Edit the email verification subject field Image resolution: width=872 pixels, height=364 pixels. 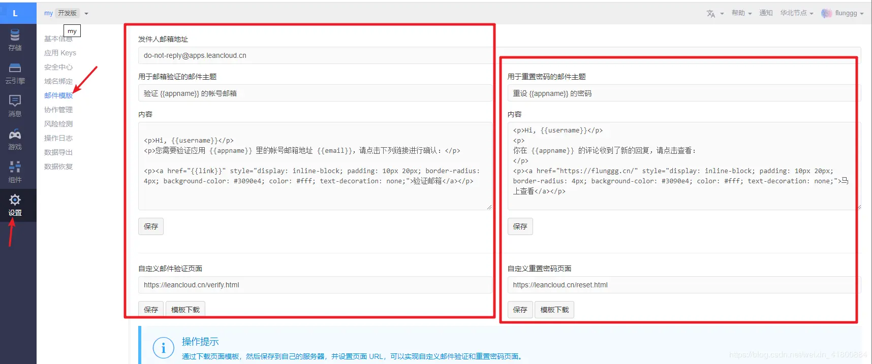pyautogui.click(x=315, y=93)
